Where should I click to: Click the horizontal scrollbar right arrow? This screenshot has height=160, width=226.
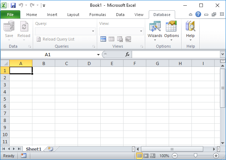pyautogui.click(x=214, y=149)
